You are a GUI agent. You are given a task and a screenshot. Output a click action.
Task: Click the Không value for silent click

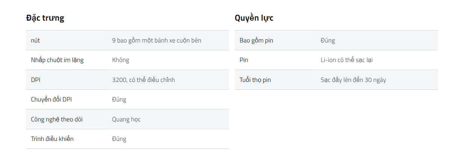(x=121, y=60)
